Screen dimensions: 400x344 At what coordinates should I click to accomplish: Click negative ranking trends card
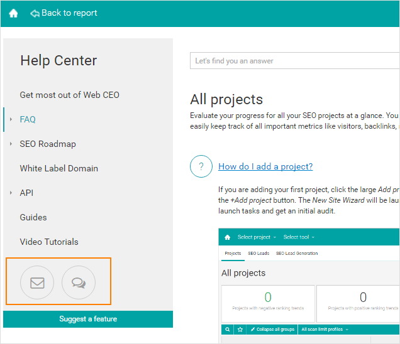coord(268,304)
